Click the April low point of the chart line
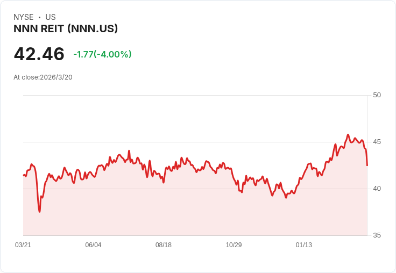 click(x=40, y=211)
